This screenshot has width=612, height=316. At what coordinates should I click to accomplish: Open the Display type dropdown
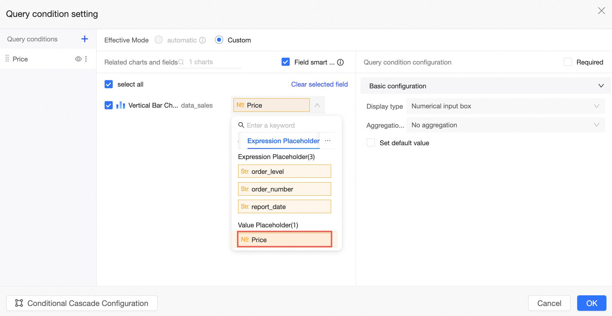coord(505,106)
